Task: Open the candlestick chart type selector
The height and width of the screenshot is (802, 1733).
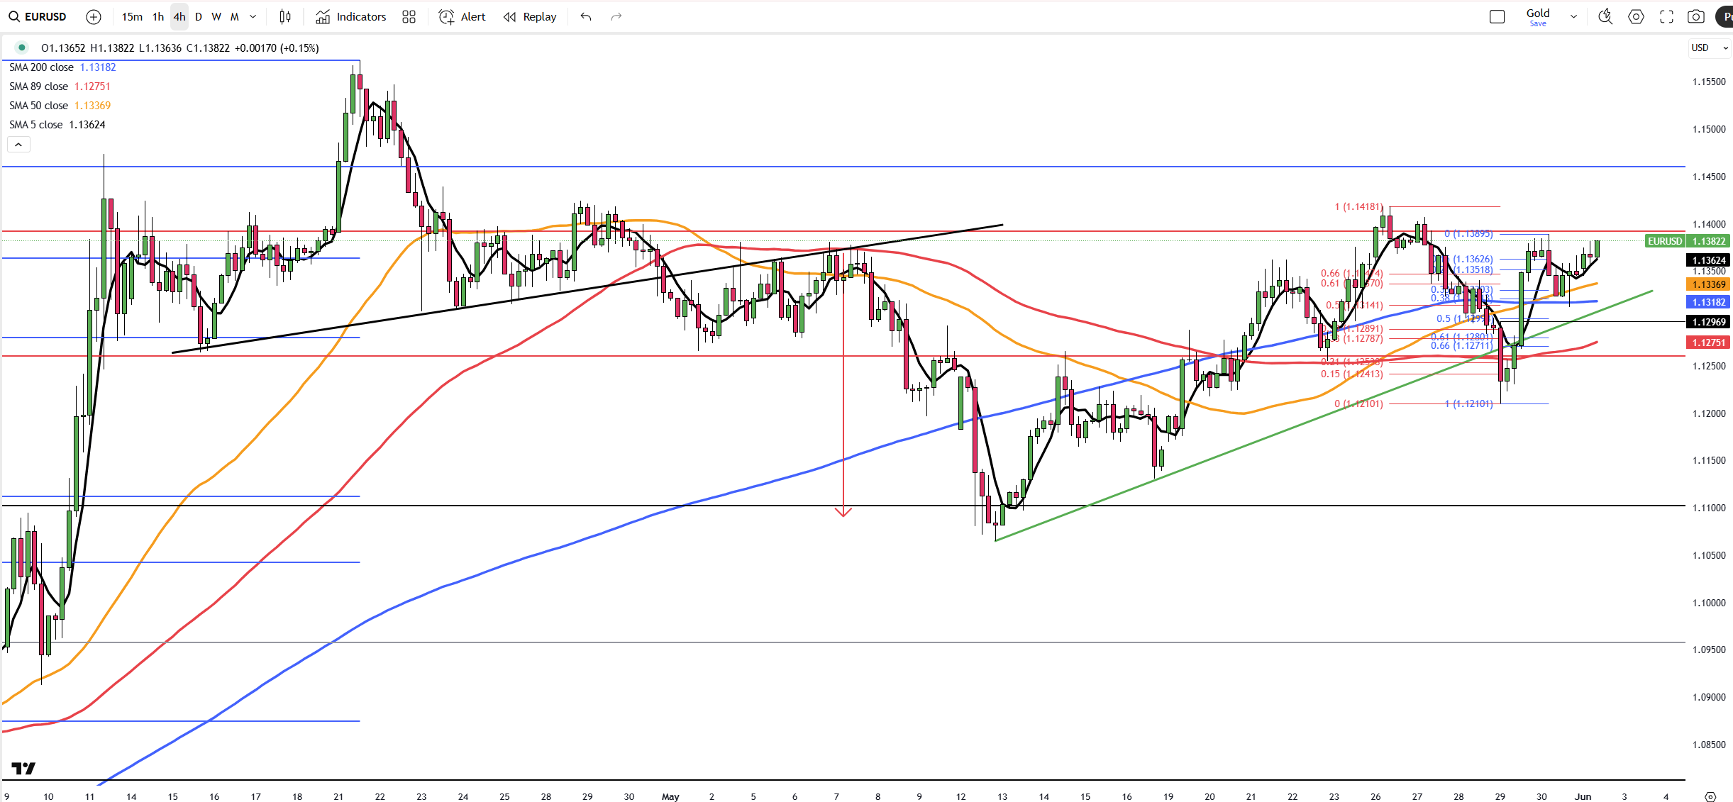Action: pos(285,16)
